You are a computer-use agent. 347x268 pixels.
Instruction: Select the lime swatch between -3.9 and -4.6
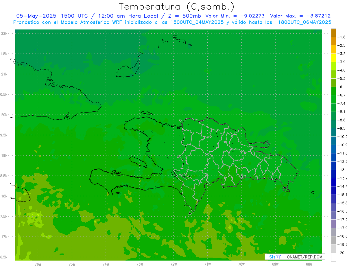pyautogui.click(x=333, y=66)
